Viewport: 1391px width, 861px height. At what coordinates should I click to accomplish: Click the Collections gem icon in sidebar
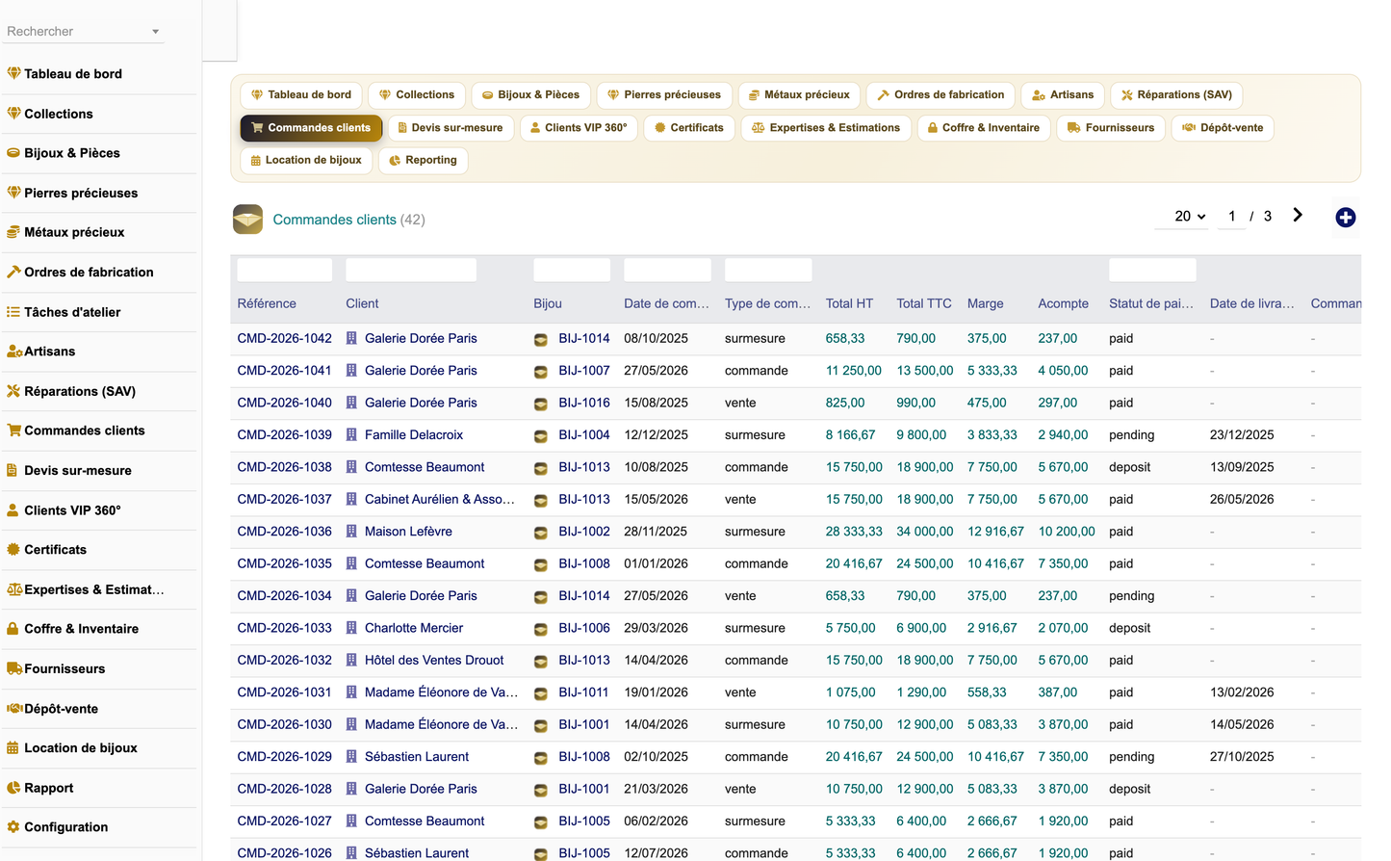[x=13, y=113]
